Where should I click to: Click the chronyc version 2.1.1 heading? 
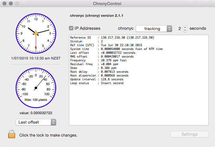click(97, 16)
